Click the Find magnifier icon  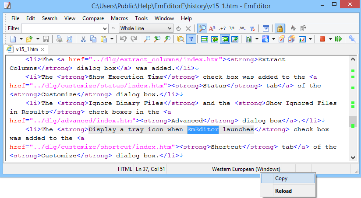[x=147, y=39]
